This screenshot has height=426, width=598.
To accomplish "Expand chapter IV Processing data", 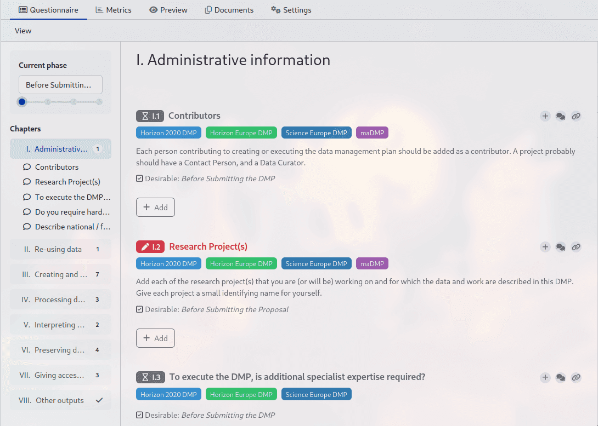I will click(x=61, y=299).
